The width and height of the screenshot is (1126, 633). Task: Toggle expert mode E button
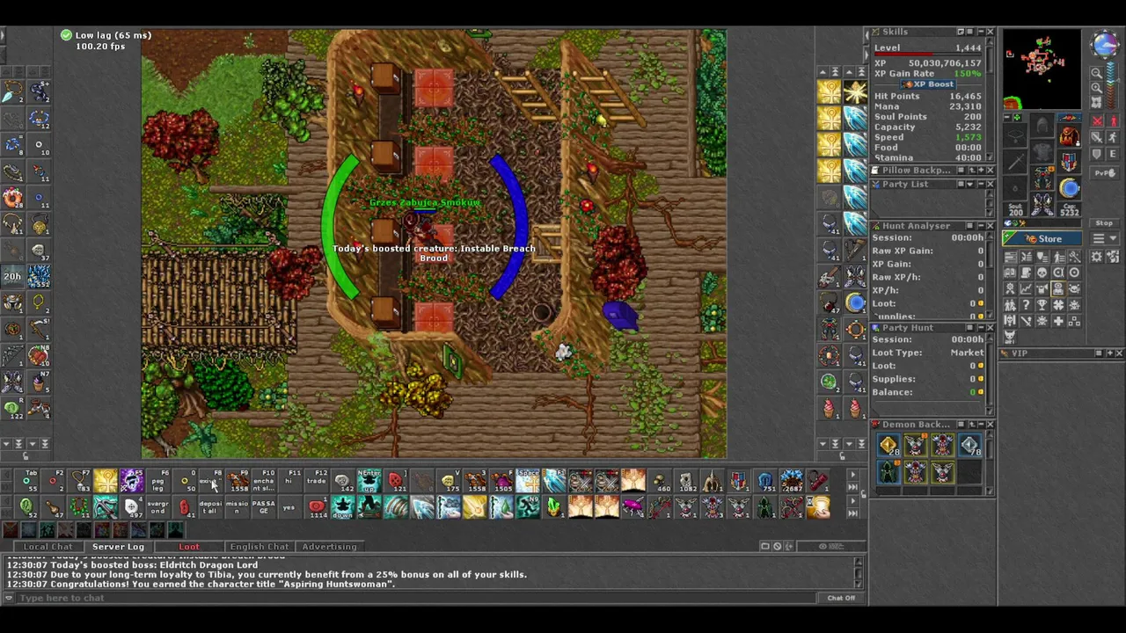[x=1113, y=154]
